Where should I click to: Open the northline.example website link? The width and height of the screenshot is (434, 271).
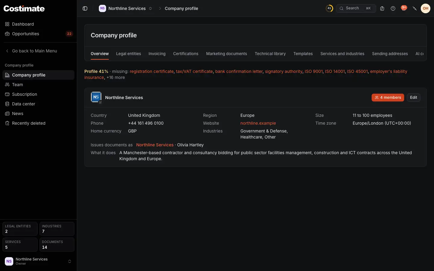click(258, 123)
